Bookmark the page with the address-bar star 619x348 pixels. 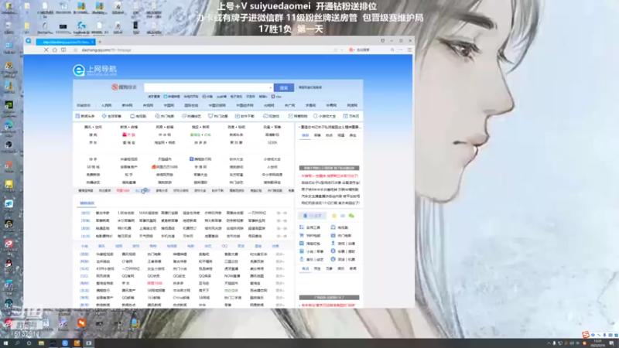pos(75,50)
